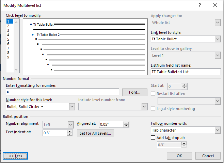Increase the Aligned at value
The width and height of the screenshot is (224, 163).
coord(126,123)
